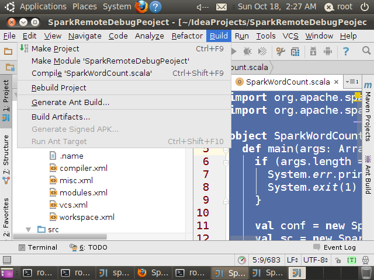Open the Analyze menu
The width and height of the screenshot is (374, 280).
tap(150, 36)
